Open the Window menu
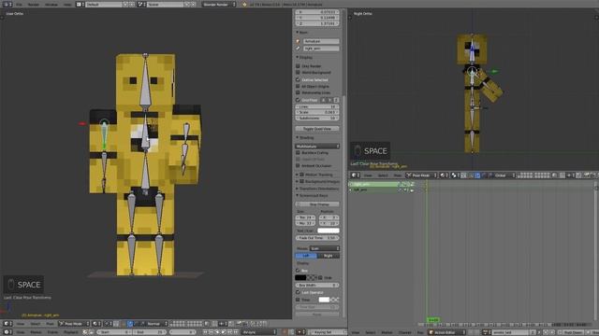599x336 pixels. click(51, 4)
